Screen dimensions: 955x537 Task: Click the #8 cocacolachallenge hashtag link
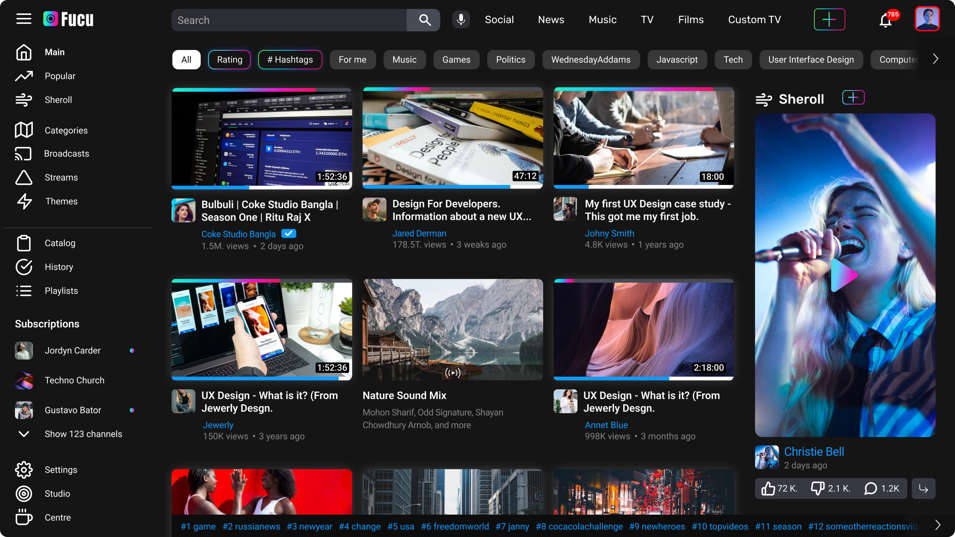(579, 526)
